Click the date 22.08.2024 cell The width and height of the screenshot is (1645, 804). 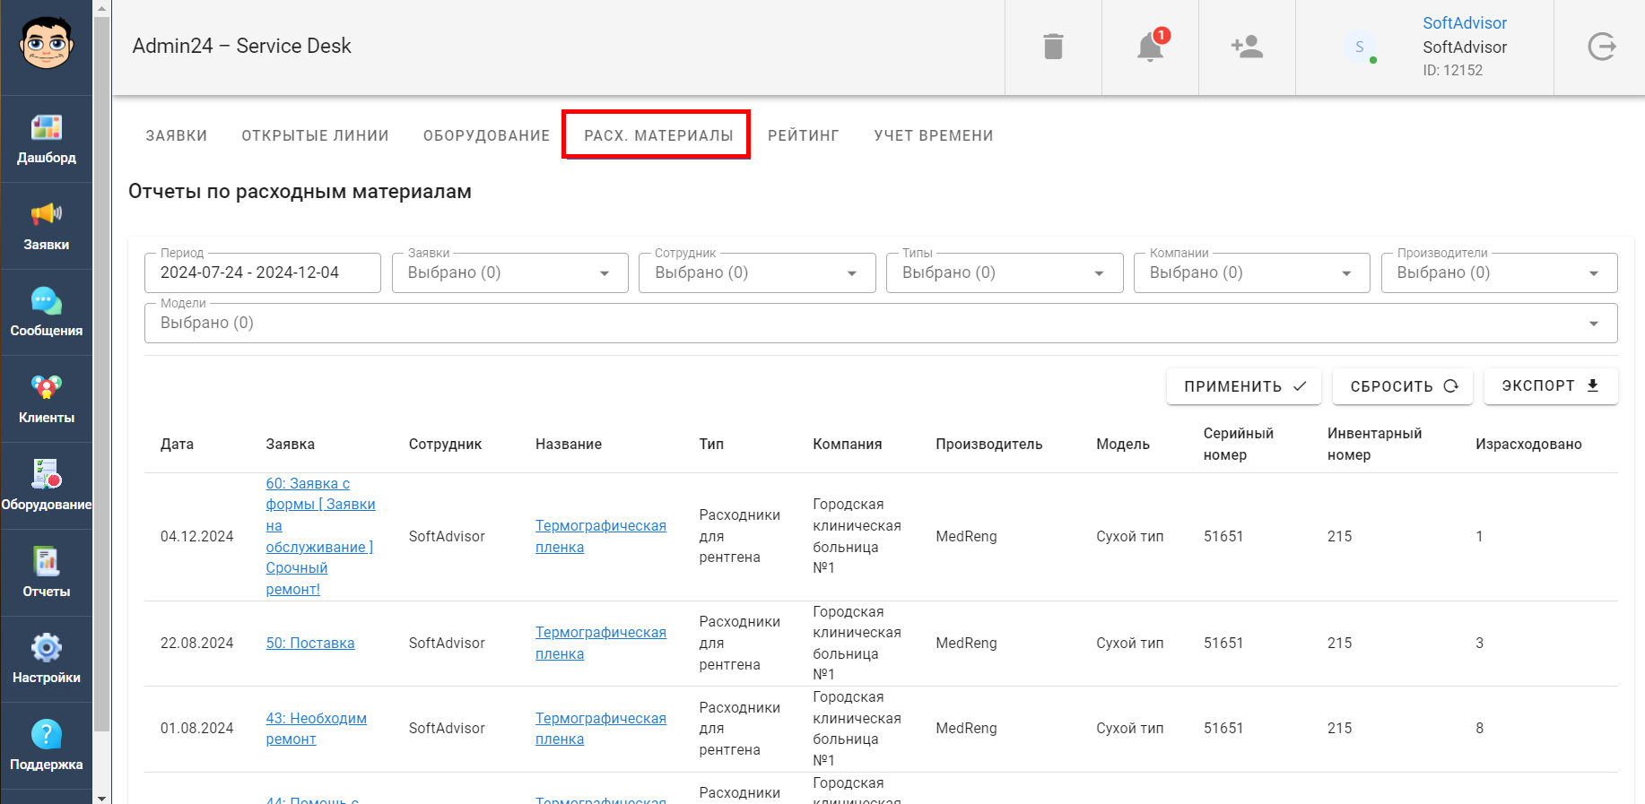[x=196, y=644]
